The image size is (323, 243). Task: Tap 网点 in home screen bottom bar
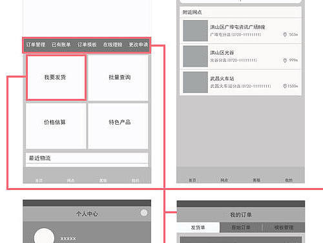(x=71, y=180)
